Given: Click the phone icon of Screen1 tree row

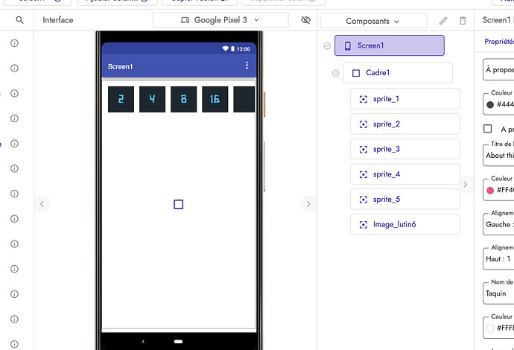Looking at the screenshot, I should 348,45.
